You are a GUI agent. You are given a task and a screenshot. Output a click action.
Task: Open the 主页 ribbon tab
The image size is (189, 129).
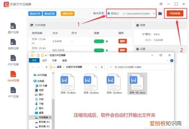pyautogui.click(x=44, y=61)
